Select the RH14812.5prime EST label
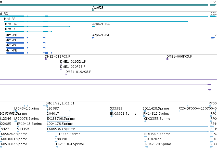 click(x=156, y=114)
